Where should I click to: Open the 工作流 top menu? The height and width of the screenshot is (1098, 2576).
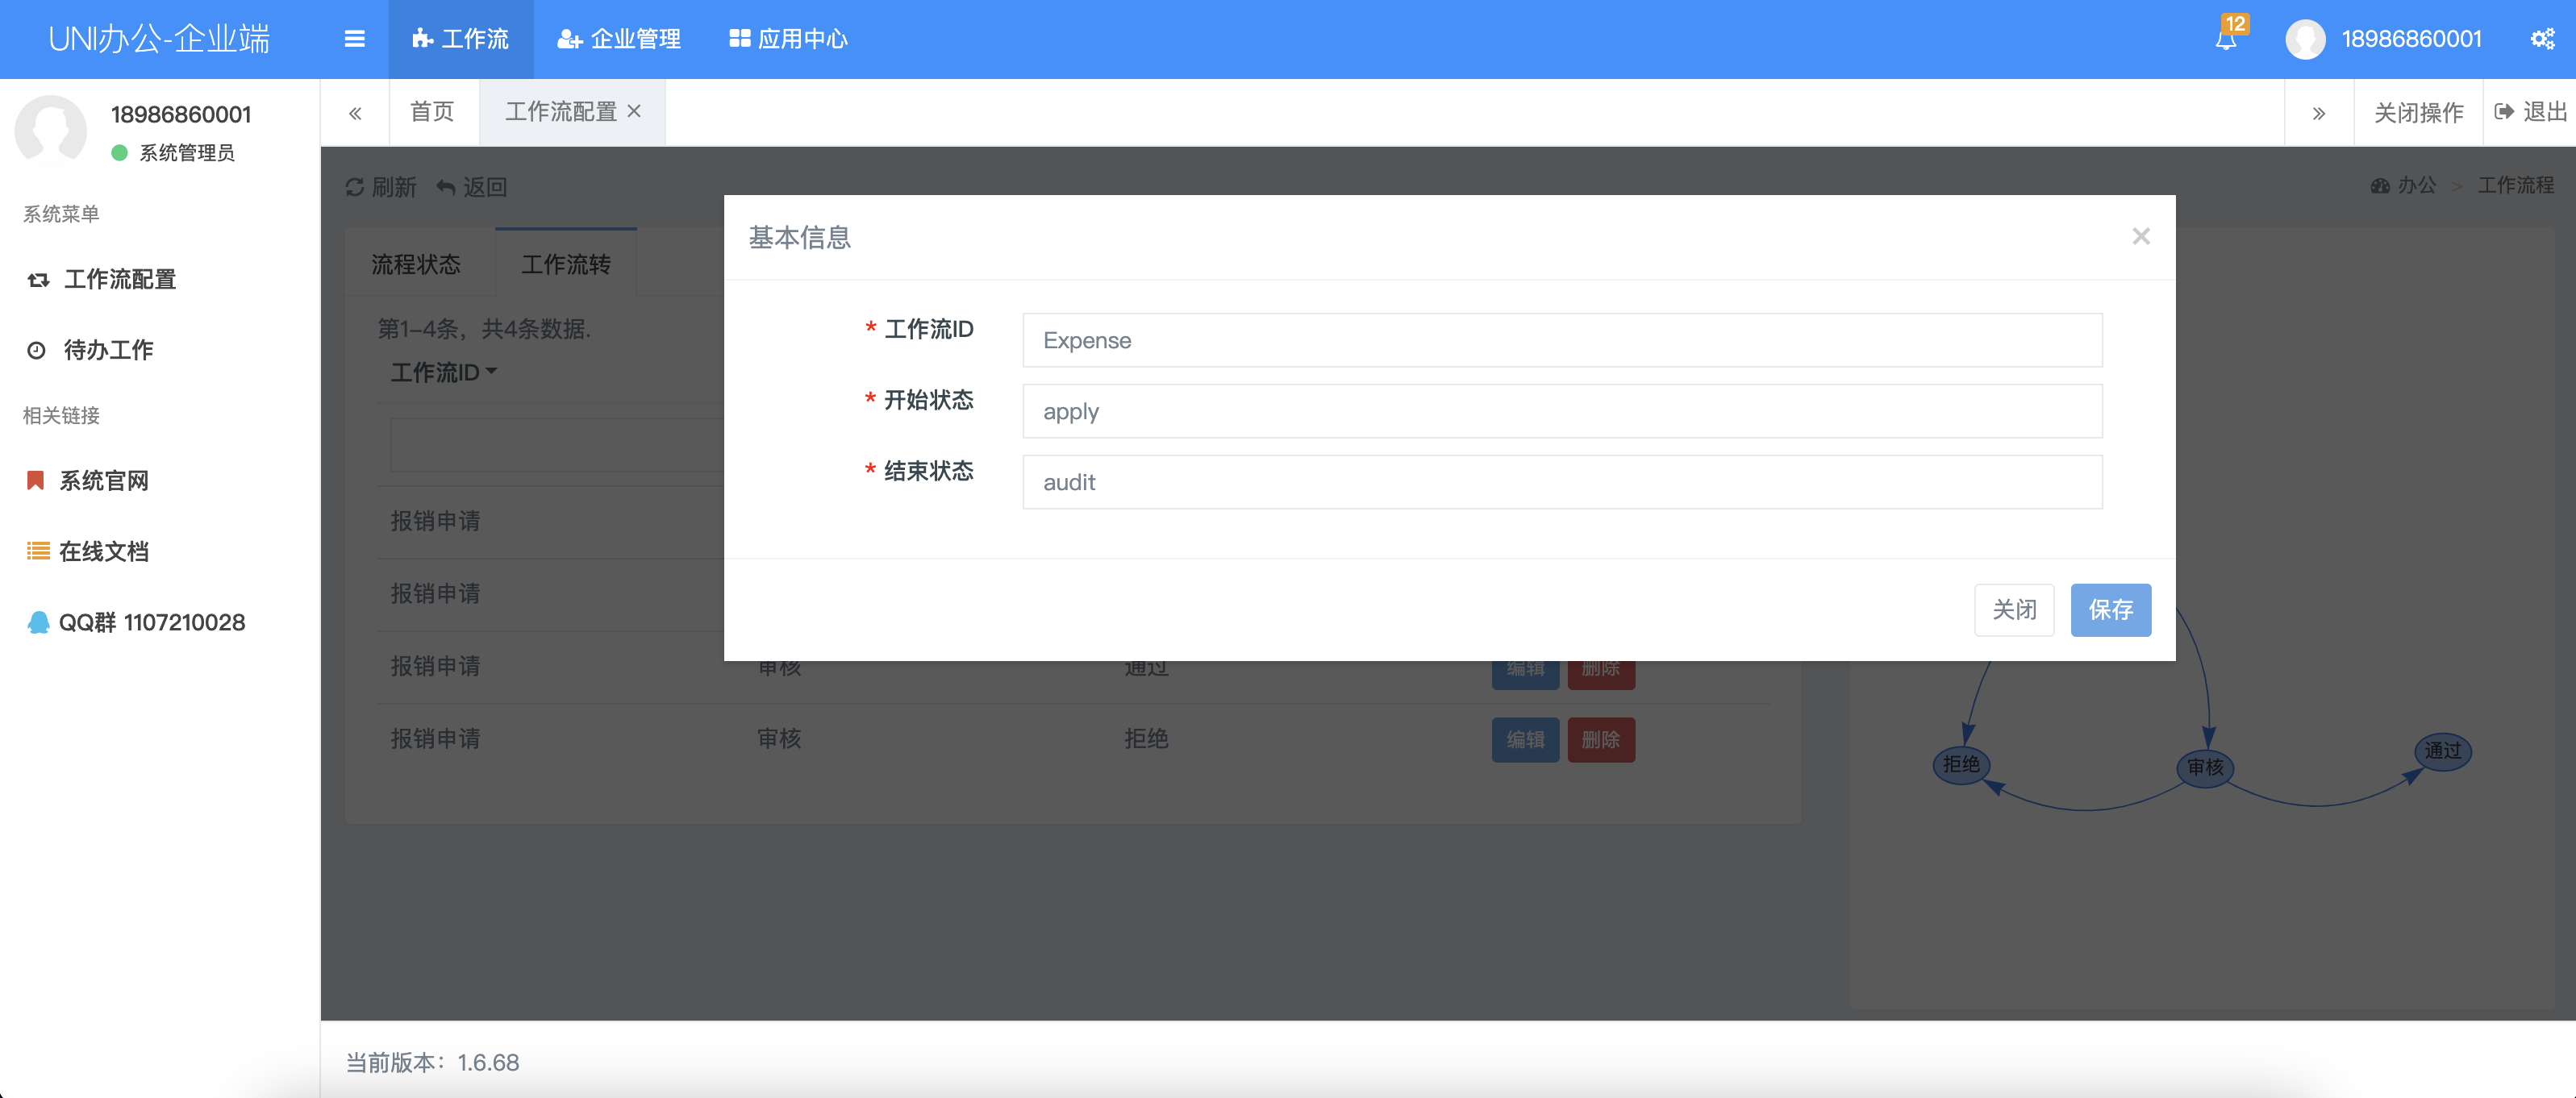461,39
